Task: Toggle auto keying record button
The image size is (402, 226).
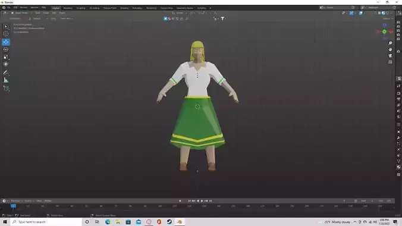Action: pos(180,201)
